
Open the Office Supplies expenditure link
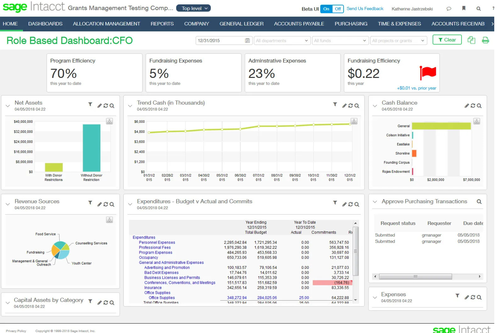pos(161,298)
